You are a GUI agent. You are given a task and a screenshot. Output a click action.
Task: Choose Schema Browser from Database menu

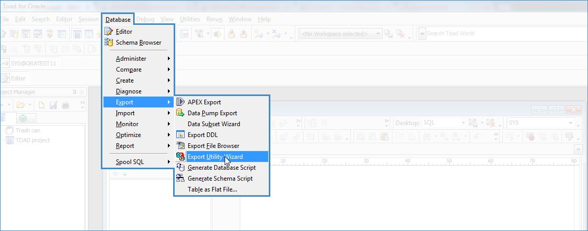[x=138, y=43]
